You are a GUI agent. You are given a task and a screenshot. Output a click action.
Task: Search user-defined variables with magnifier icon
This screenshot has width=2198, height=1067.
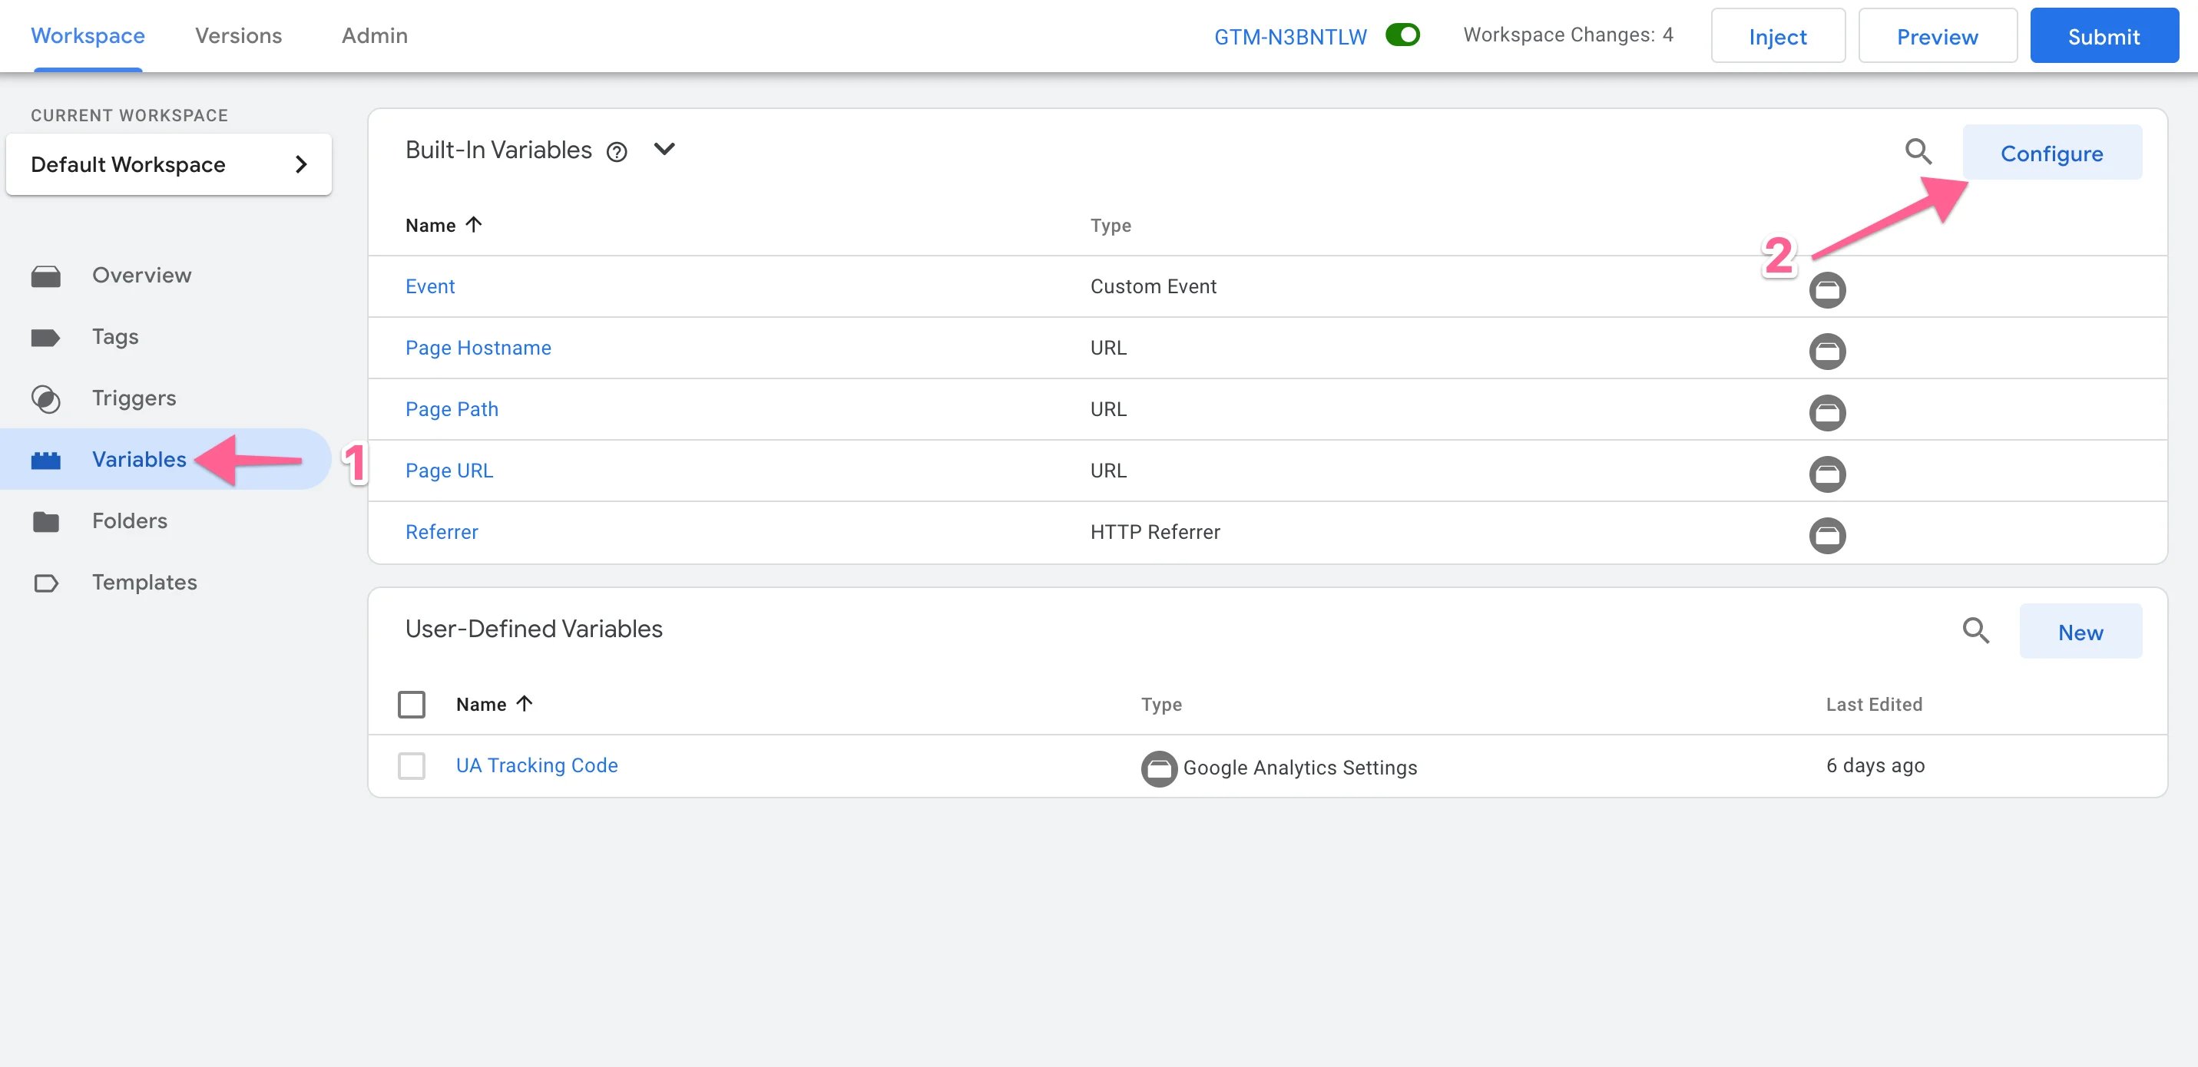1975,631
